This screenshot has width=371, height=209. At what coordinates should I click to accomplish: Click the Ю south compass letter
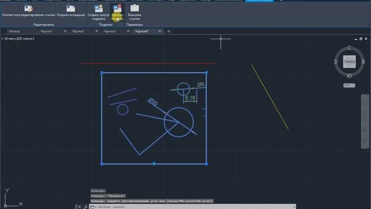click(x=349, y=76)
